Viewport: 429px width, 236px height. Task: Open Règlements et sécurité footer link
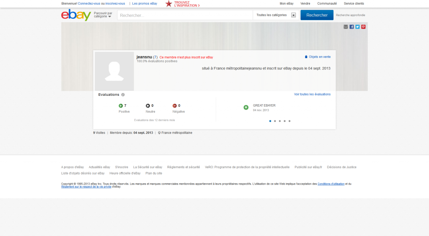pos(183,167)
